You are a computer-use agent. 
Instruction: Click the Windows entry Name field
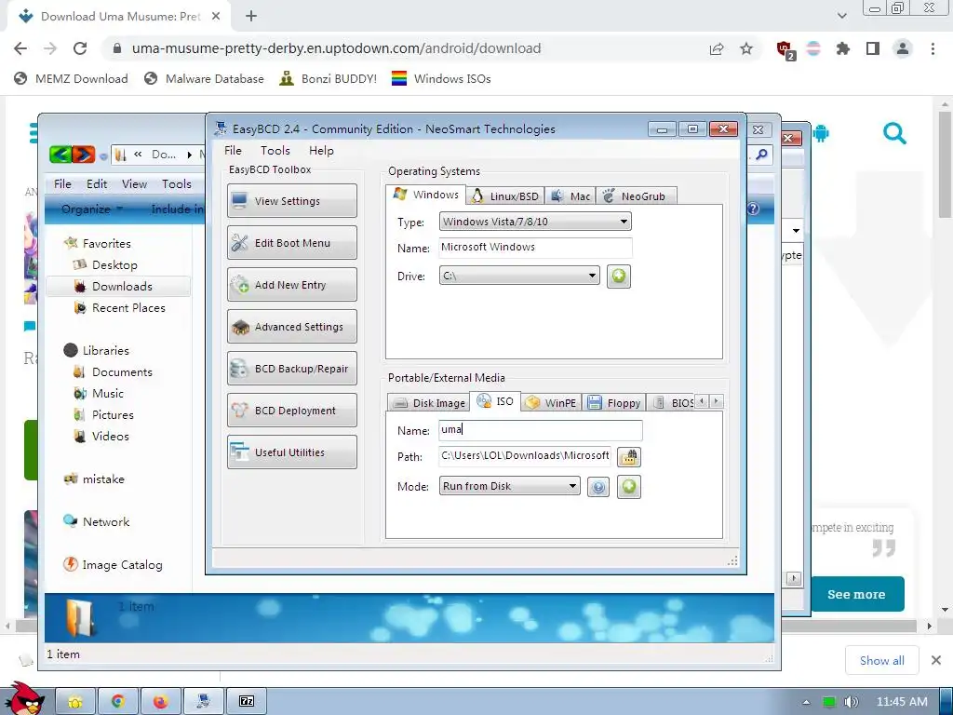tap(535, 248)
